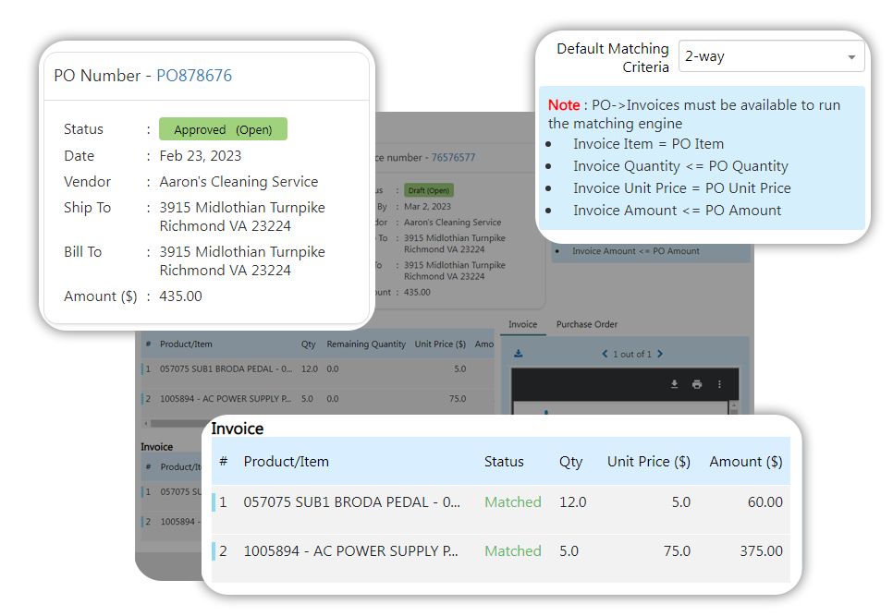Click Matched status on first invoice row
The width and height of the screenshot is (893, 616).
(x=512, y=502)
